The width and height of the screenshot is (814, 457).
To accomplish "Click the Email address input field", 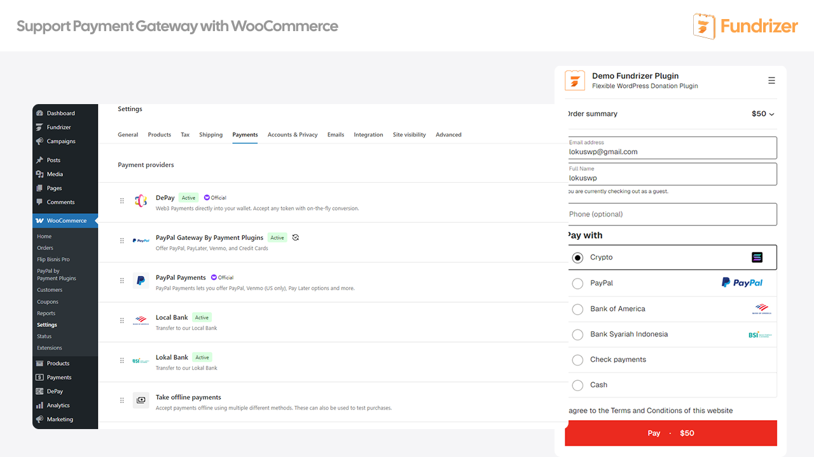I will pyautogui.click(x=671, y=148).
